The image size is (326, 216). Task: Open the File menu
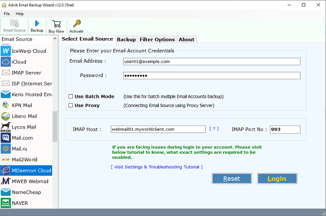tap(7, 14)
